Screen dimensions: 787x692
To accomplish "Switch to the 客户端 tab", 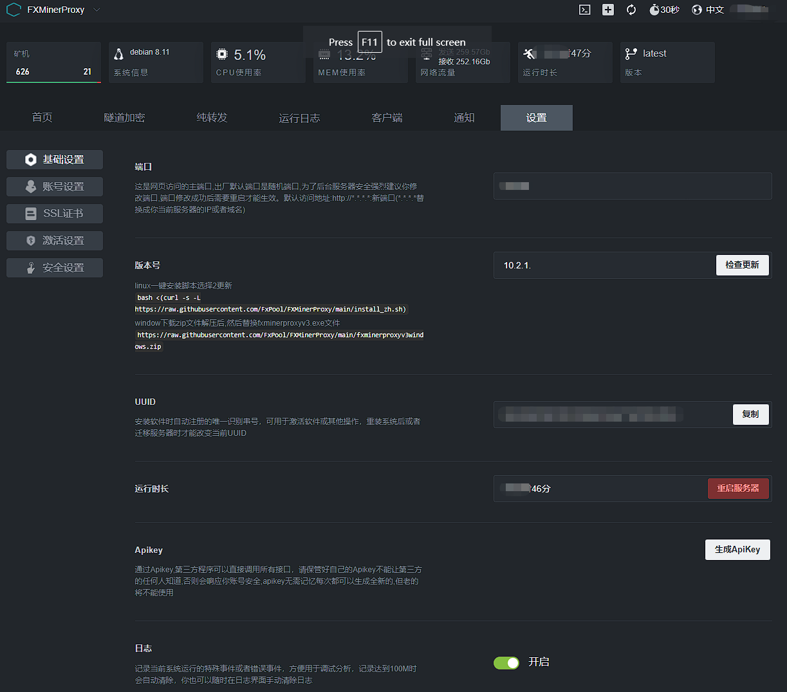I will pyautogui.click(x=387, y=118).
